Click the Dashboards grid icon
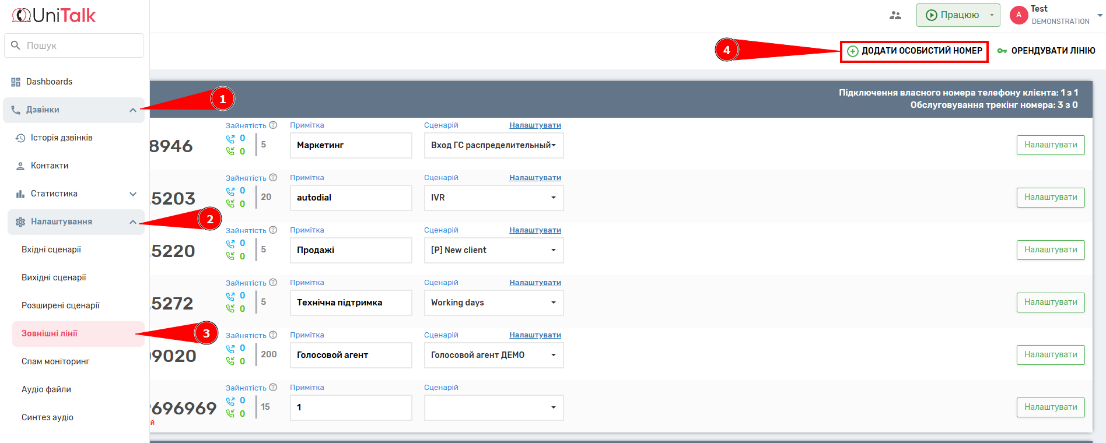 (x=16, y=82)
